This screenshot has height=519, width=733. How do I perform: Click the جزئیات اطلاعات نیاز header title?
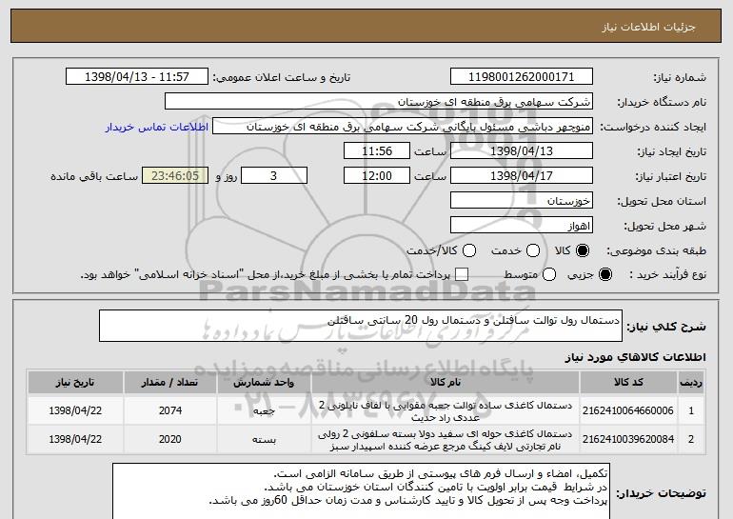point(648,27)
